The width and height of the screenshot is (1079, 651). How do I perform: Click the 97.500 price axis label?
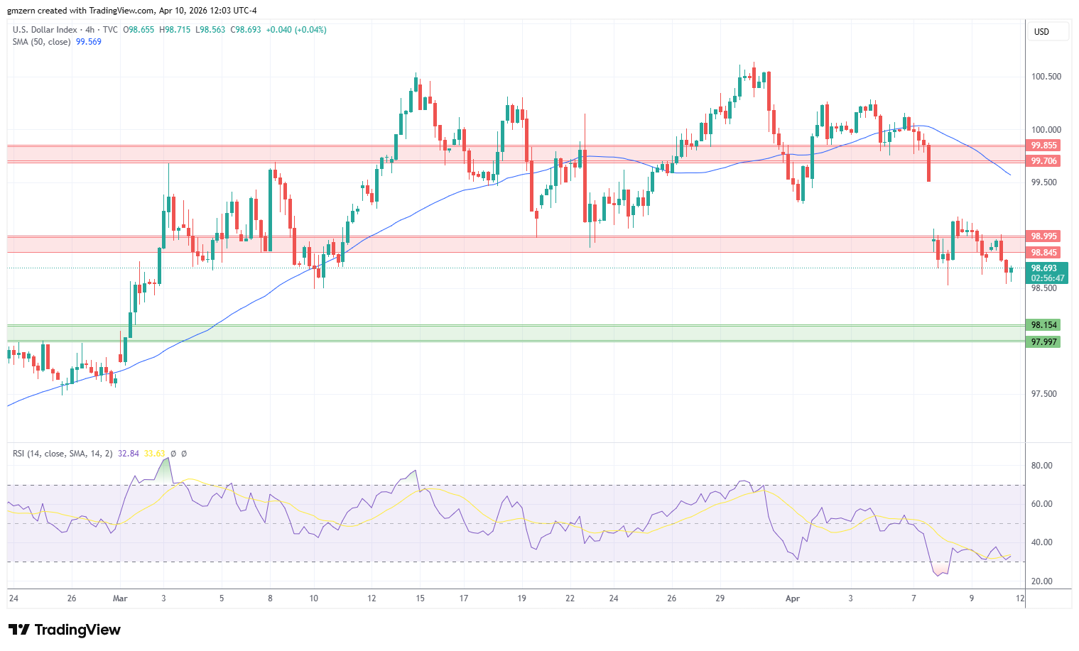(x=1044, y=394)
